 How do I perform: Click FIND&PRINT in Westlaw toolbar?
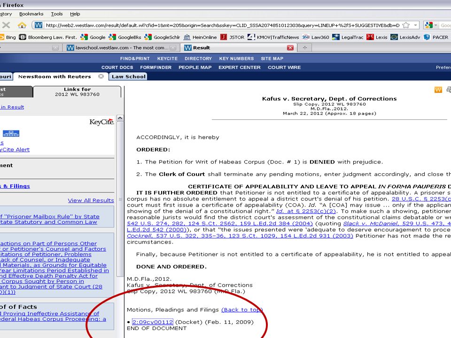pyautogui.click(x=135, y=58)
